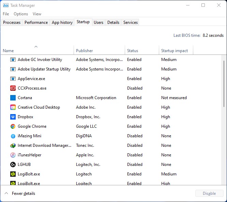Click Not measured impact for Cortana
Screen dimensions: 227x202
pyautogui.click(x=174, y=98)
